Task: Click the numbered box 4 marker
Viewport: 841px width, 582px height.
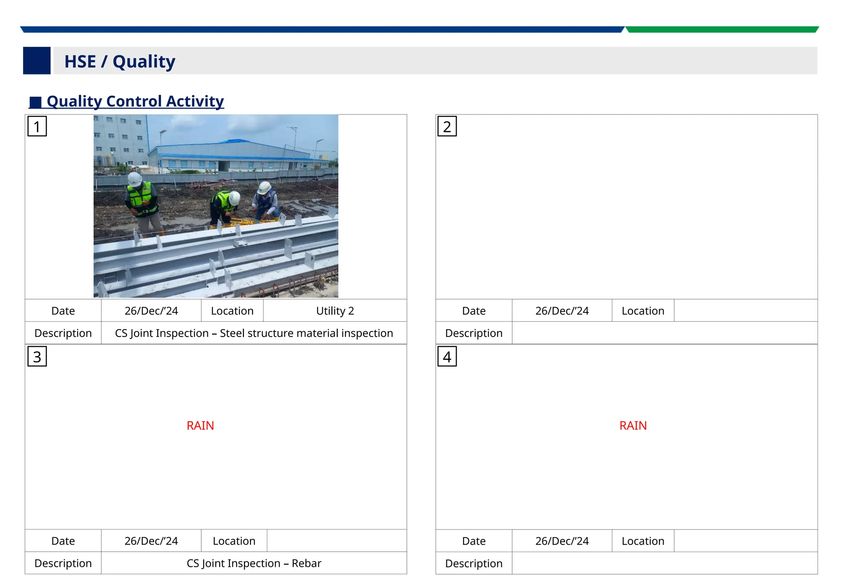Action: (447, 356)
